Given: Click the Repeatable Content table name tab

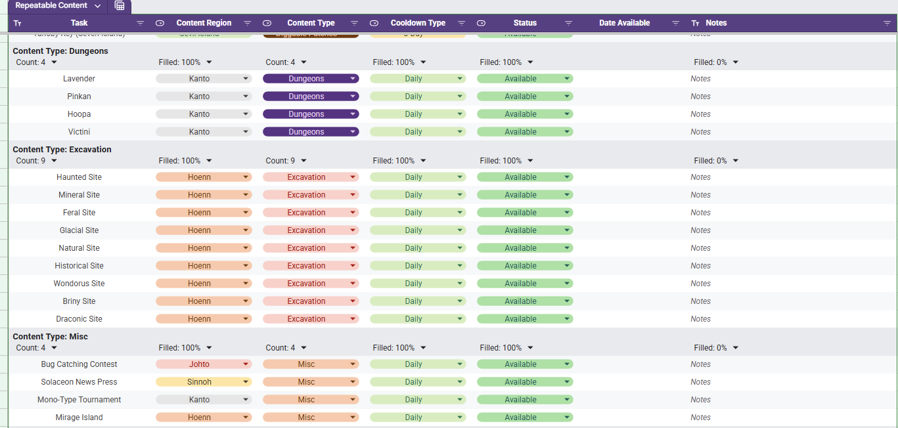Looking at the screenshot, I should click(x=51, y=6).
